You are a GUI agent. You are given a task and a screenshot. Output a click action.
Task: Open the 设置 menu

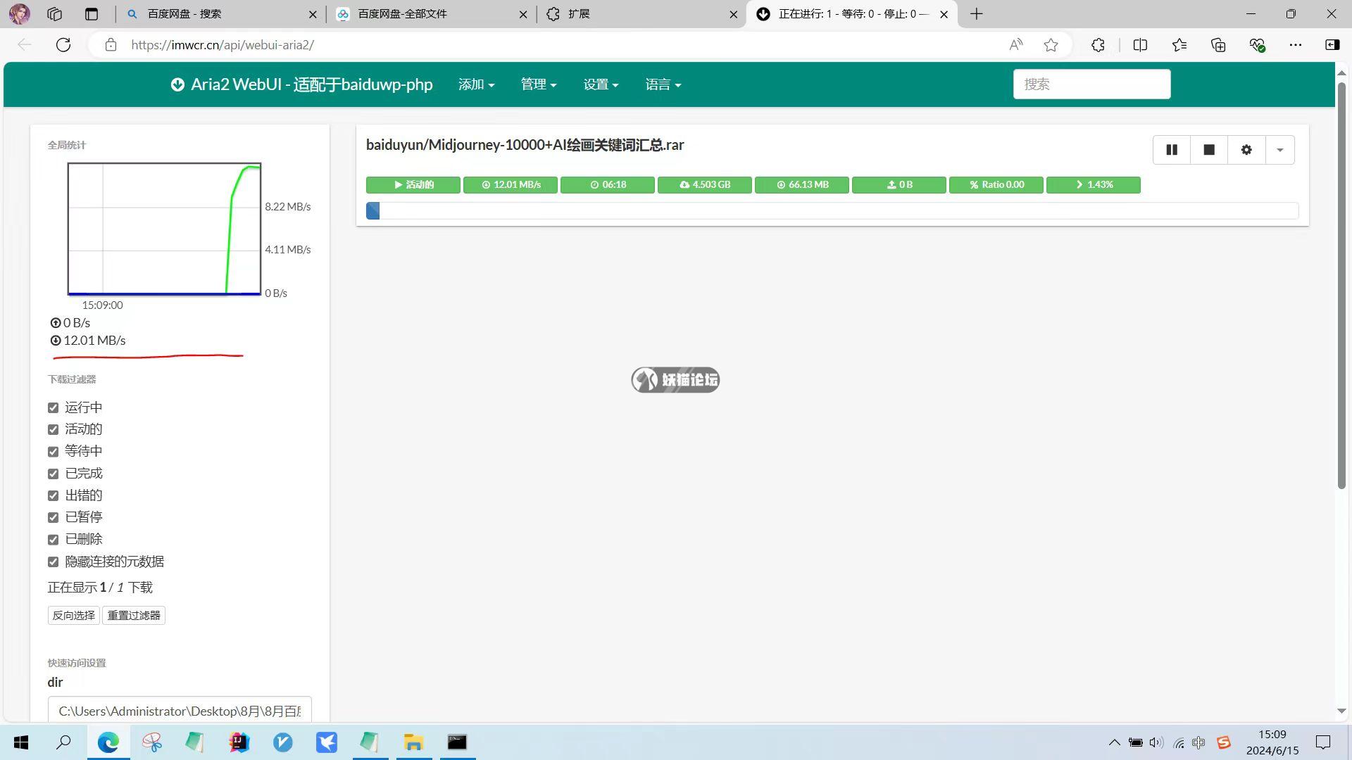click(601, 84)
